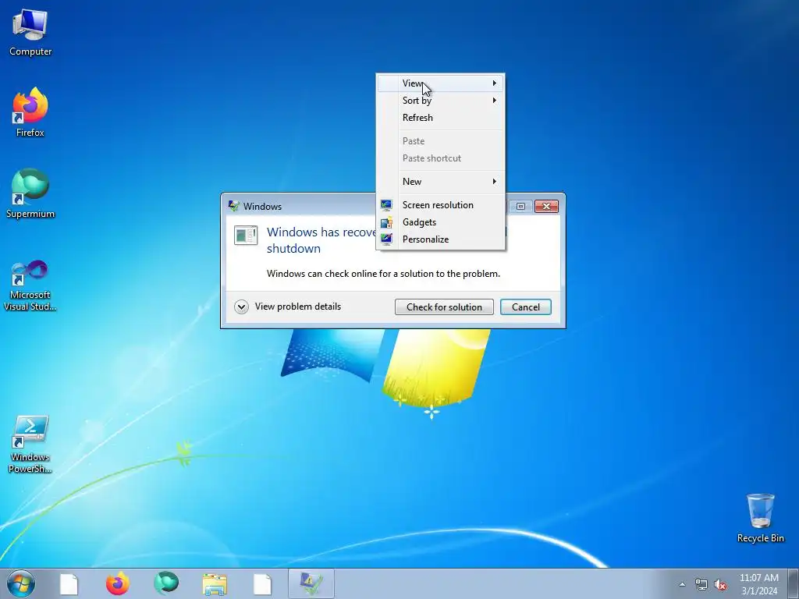Open Sort by submenu
This screenshot has width=799, height=599.
441,101
